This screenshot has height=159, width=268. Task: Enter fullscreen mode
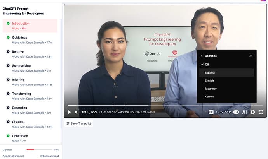click(261, 112)
